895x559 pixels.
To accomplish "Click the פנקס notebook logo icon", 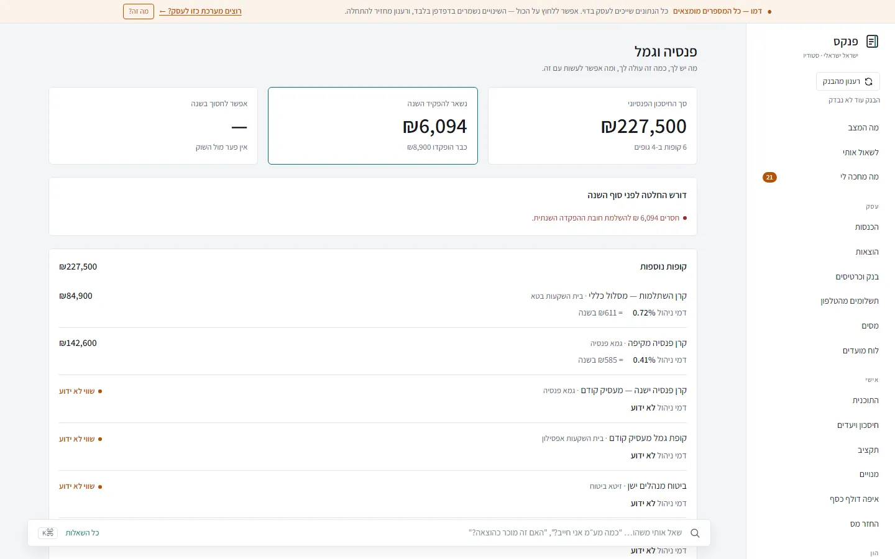I will click(x=872, y=42).
